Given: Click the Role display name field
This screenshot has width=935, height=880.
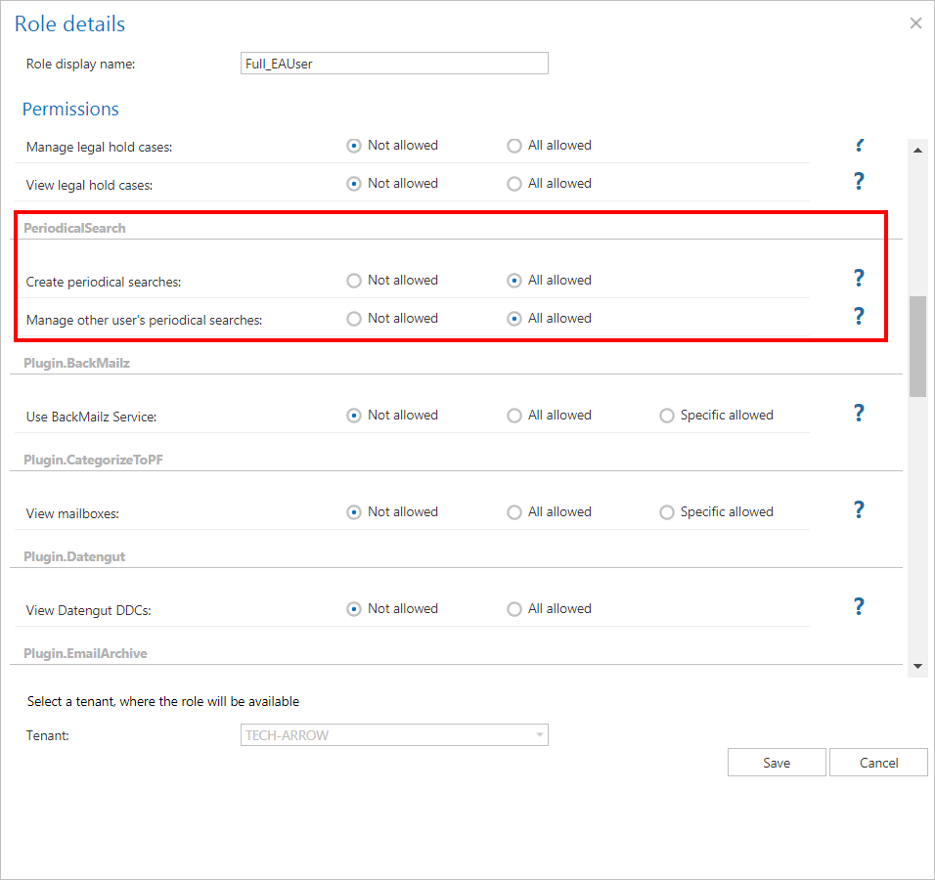Looking at the screenshot, I should point(395,64).
